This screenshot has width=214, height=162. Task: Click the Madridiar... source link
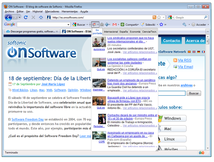[x=99, y=90]
